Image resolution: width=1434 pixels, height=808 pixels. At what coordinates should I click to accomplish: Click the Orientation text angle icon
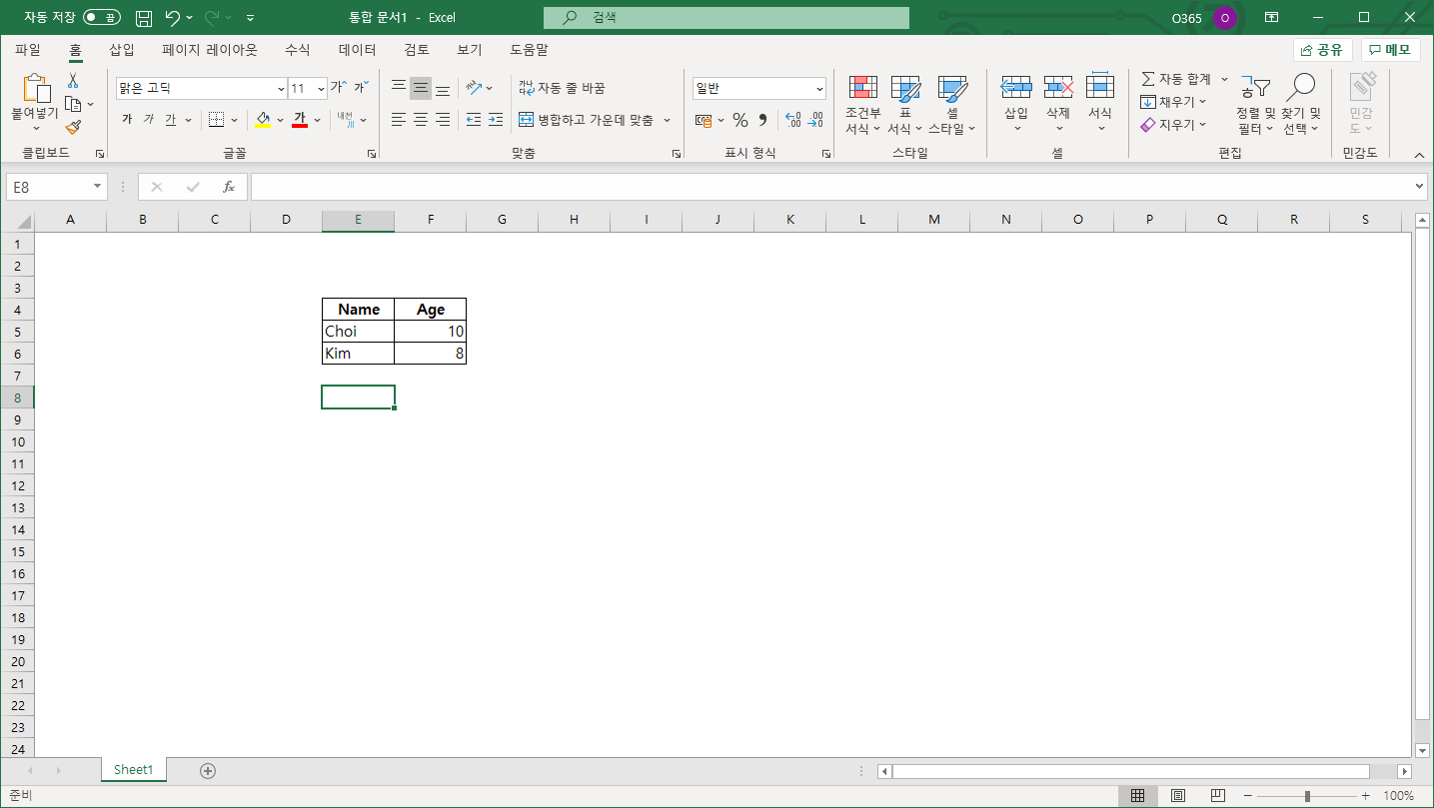click(474, 88)
